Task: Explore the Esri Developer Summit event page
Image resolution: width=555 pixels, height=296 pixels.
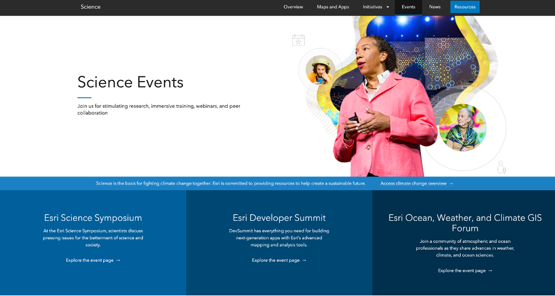Action: (279, 260)
